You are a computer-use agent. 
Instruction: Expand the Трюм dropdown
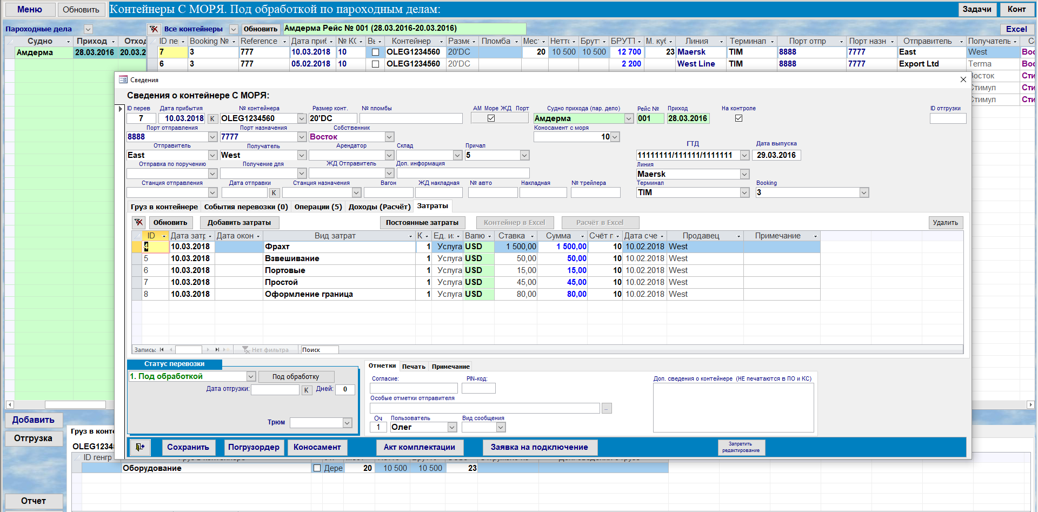point(347,423)
